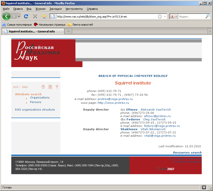The height and width of the screenshot is (191, 213).
Task: Click the browser Back arrow button
Action: tap(6, 16)
